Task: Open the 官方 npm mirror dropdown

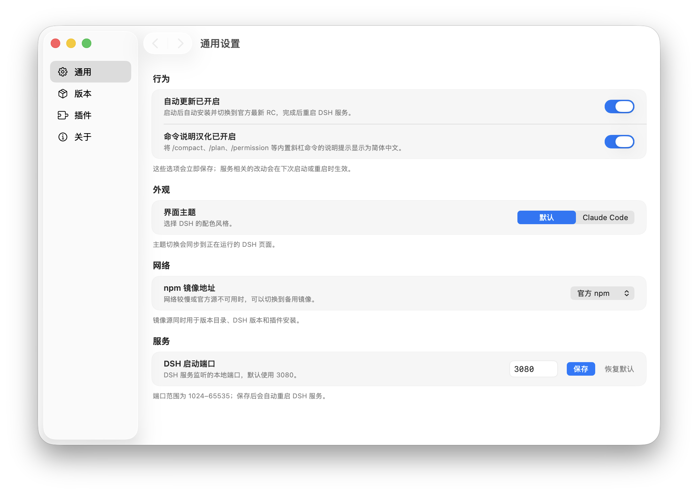Action: (602, 293)
